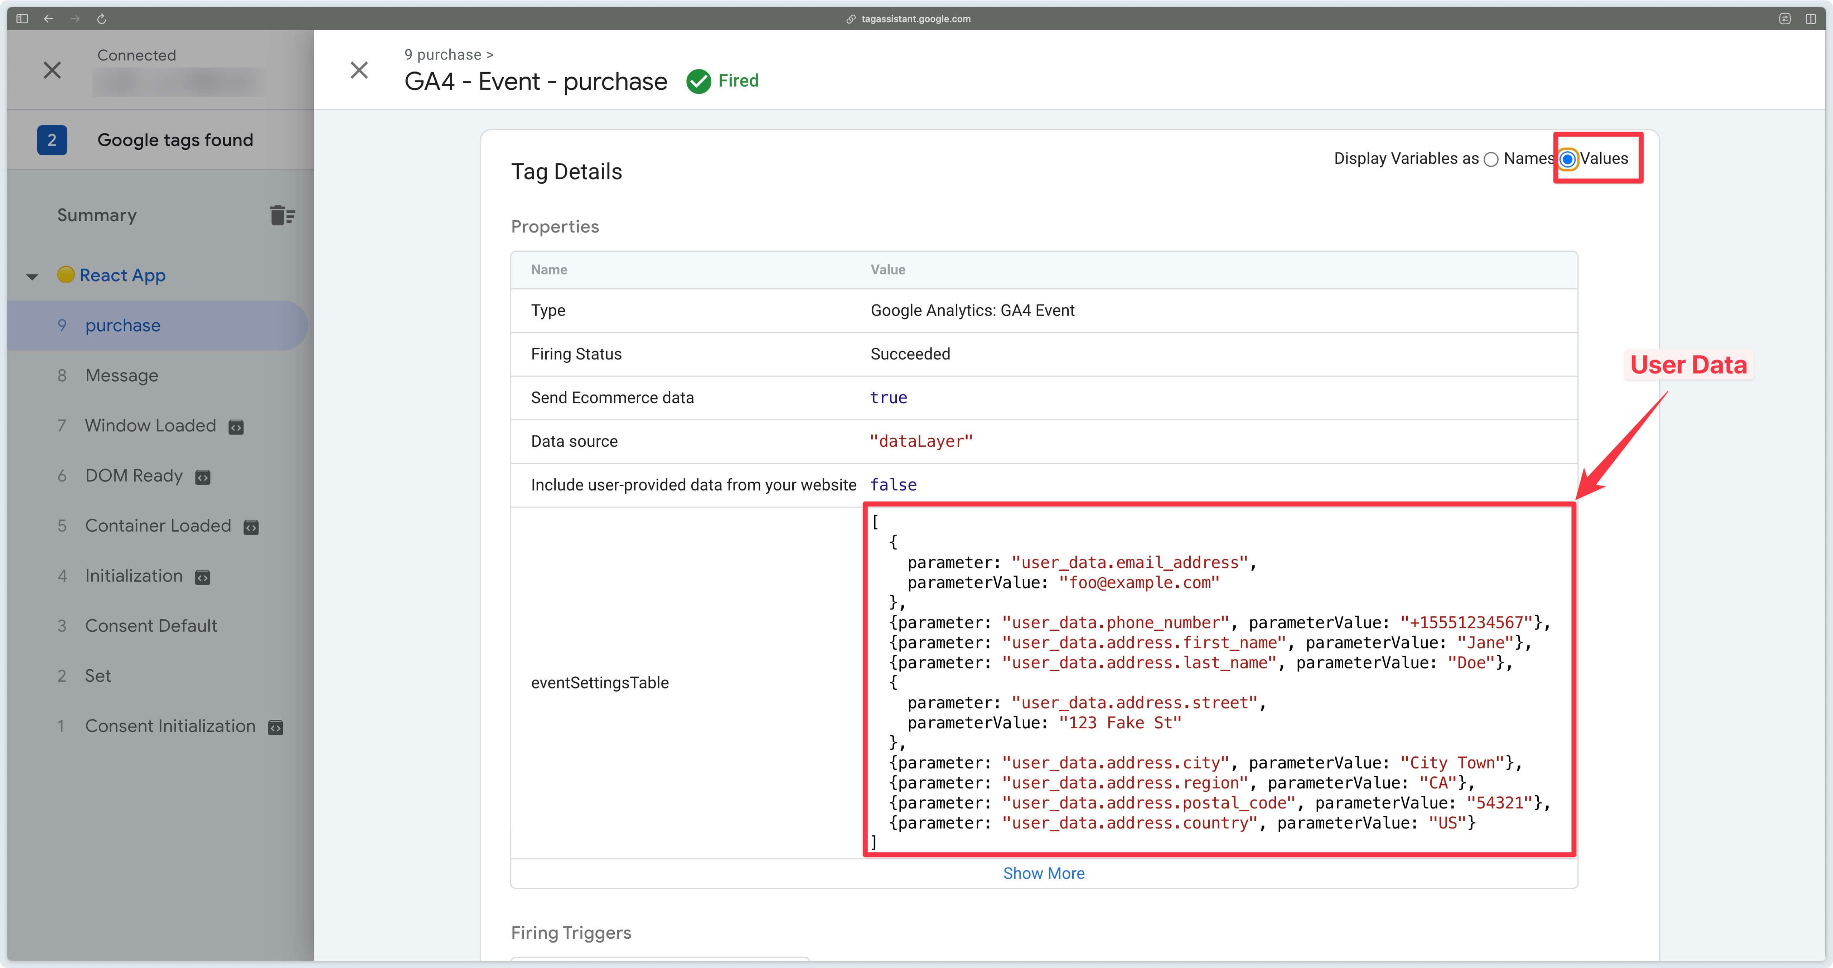Click the "City Town" city value

click(x=1452, y=763)
